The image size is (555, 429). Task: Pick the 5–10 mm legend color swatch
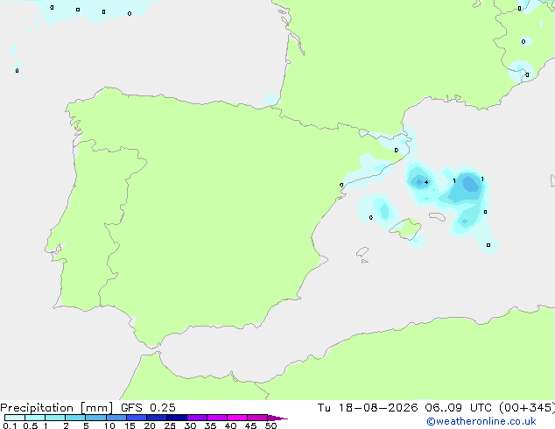click(x=95, y=418)
